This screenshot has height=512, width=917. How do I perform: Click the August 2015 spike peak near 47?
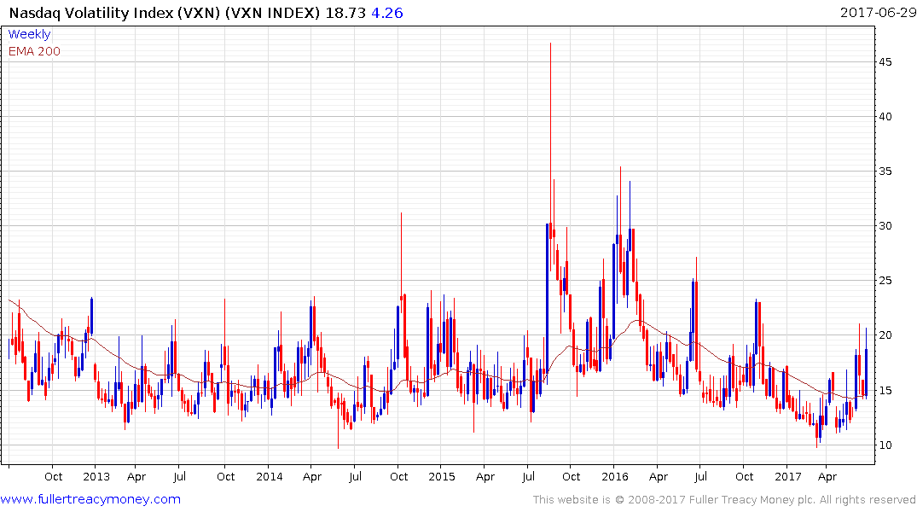point(550,44)
